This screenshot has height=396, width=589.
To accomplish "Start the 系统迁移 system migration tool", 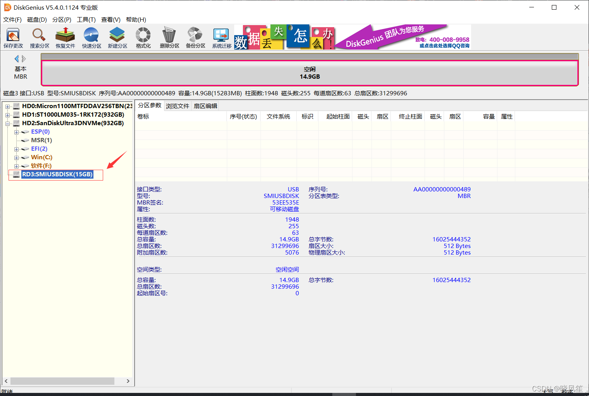I will (221, 38).
